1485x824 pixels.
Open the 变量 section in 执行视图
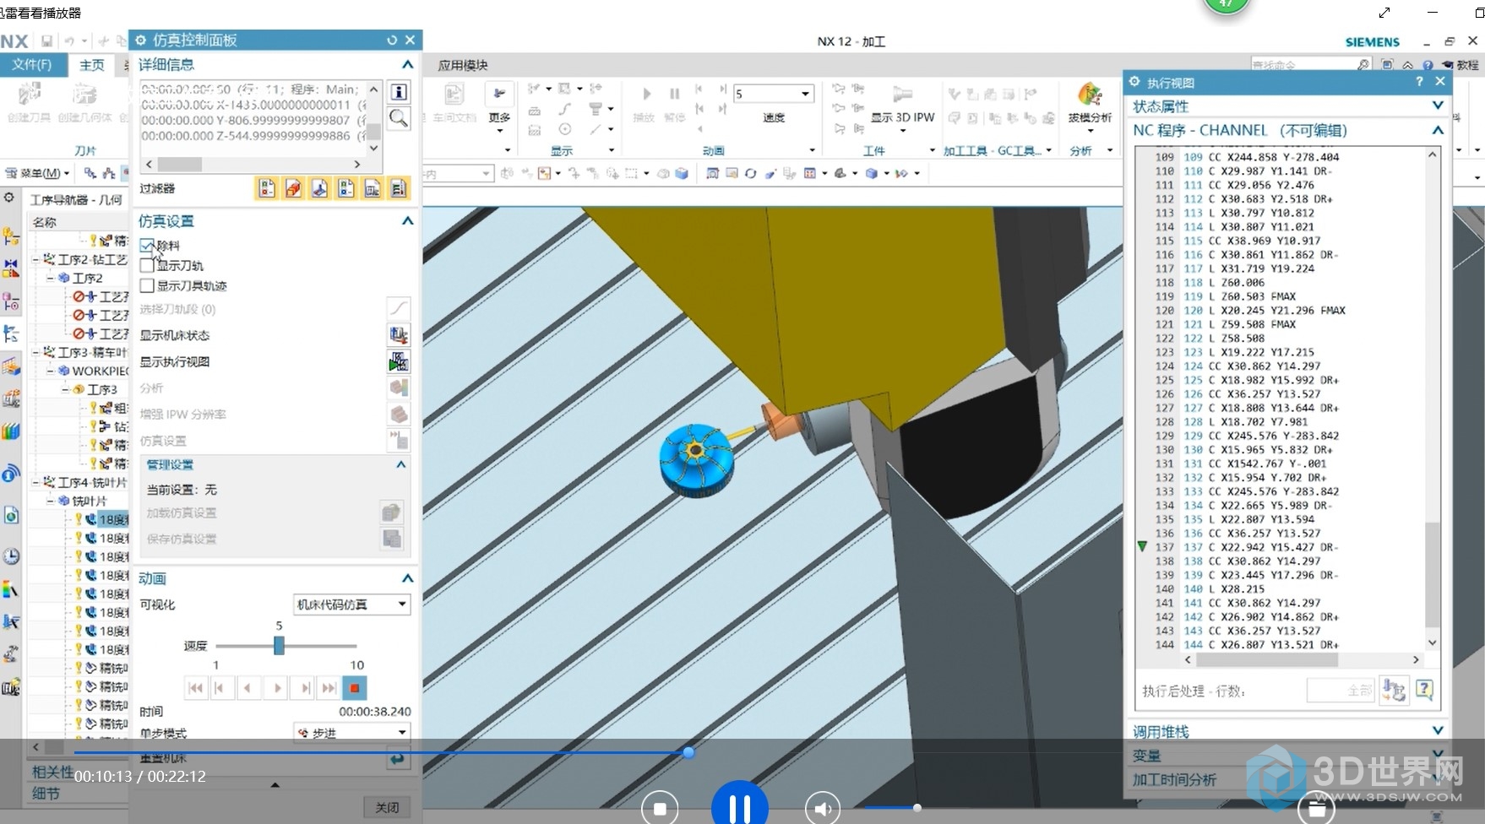point(1146,756)
